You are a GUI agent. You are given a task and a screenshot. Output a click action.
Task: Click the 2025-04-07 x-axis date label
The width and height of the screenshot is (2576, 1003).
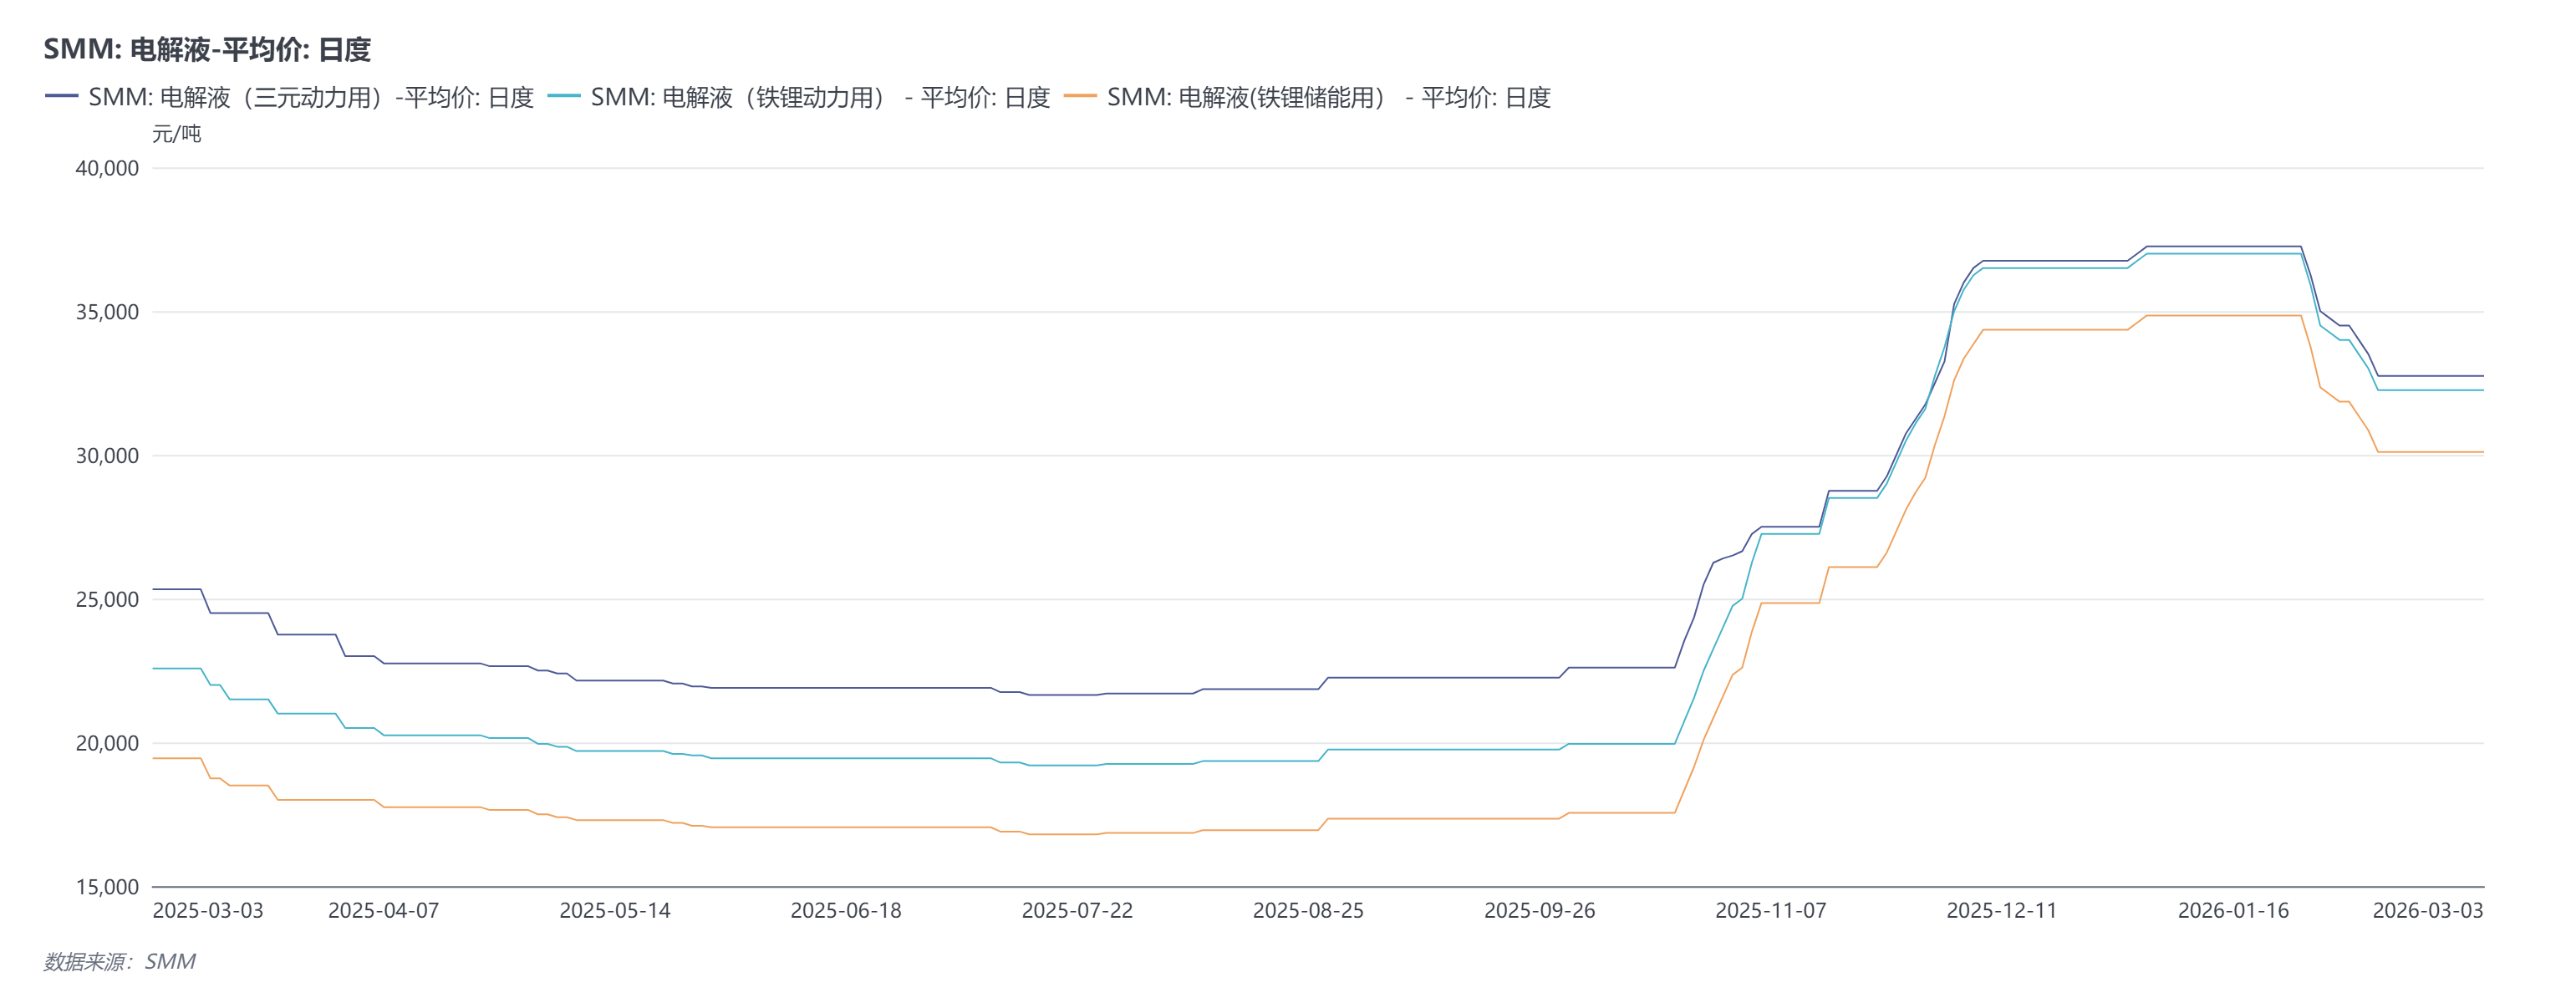(383, 910)
